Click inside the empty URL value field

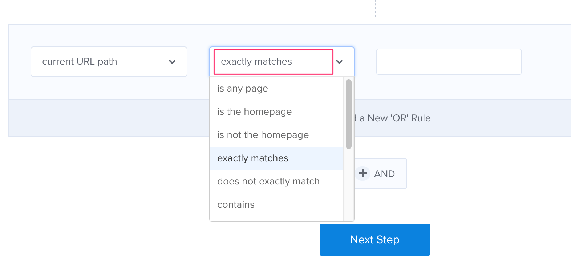449,62
